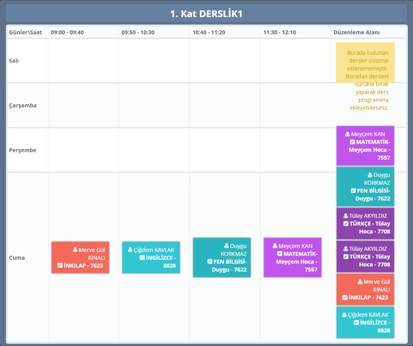Click edit icon on İNKILAP card in Düzenleme Alanı

pos(345,298)
